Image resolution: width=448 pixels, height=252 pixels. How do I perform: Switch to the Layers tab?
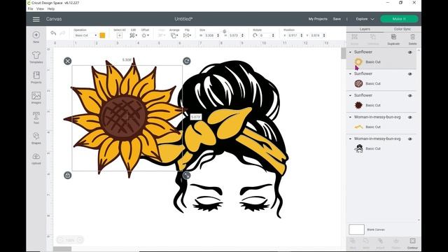tap(365, 29)
